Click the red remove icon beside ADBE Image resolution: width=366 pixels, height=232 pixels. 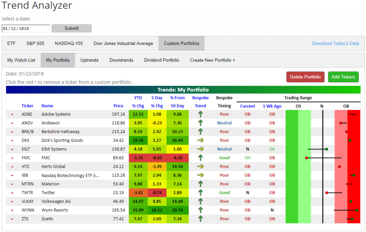[12, 114]
